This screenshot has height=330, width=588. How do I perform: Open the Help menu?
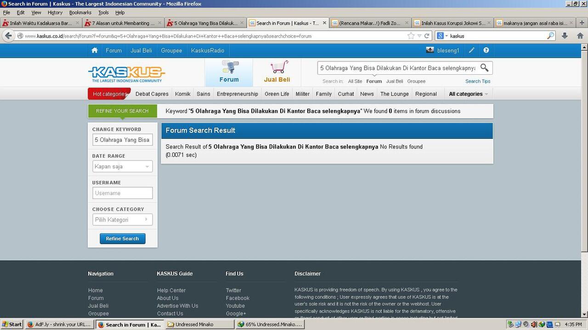coord(120,12)
